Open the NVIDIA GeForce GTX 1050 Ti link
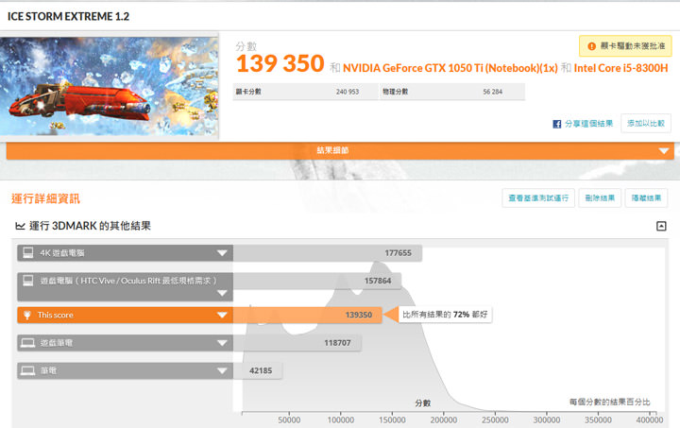 click(x=450, y=67)
